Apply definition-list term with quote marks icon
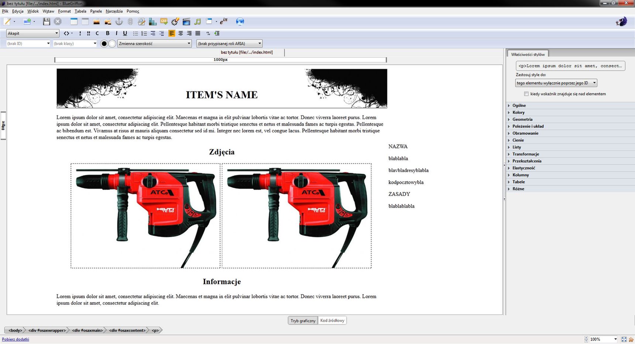The height and width of the screenshot is (344, 635). coord(208,33)
